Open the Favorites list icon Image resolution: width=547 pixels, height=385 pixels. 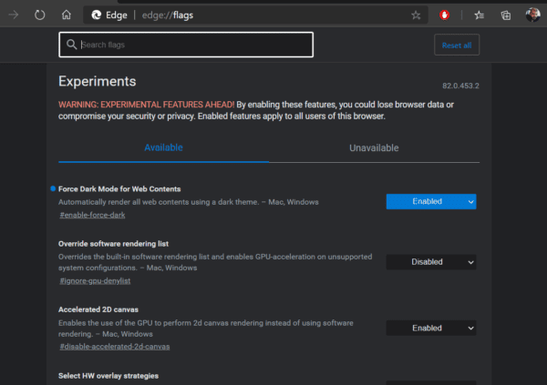(479, 15)
